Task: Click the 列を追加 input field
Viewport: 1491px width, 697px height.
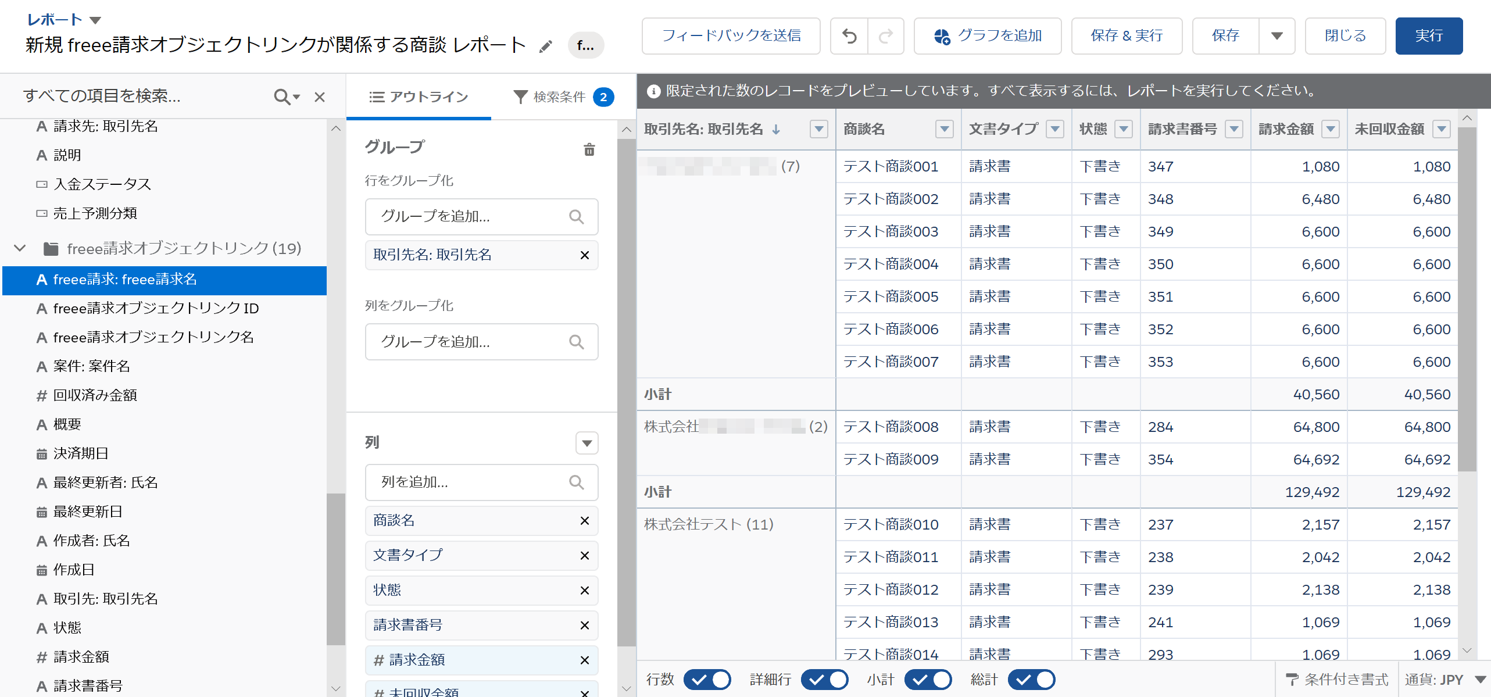Action: [481, 482]
